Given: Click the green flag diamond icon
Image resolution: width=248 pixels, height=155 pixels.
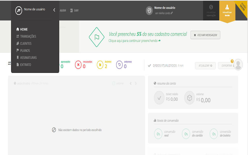Looking at the screenshot, I should [x=96, y=37].
